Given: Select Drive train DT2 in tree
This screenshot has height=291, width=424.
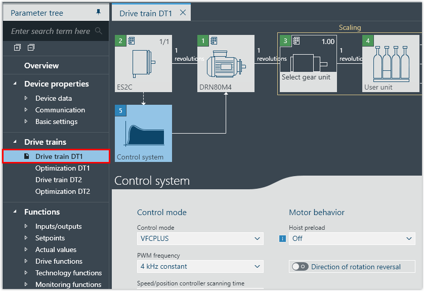Looking at the screenshot, I should tap(58, 180).
